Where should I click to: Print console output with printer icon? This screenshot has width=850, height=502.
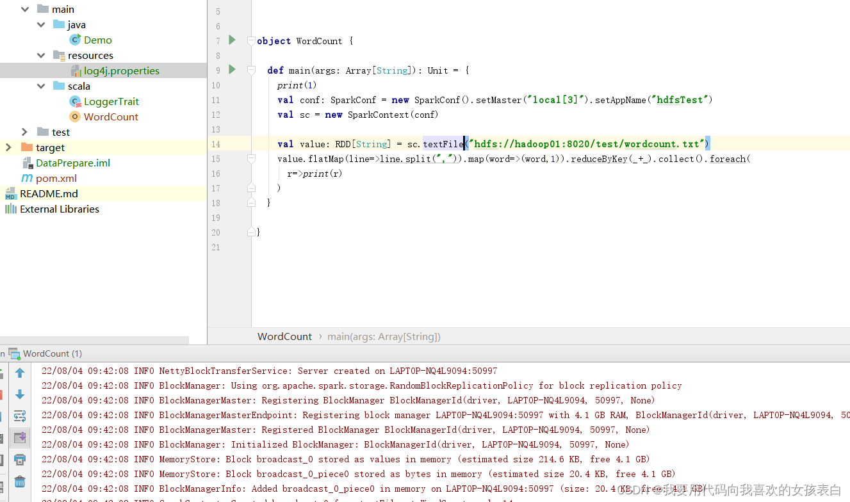click(x=20, y=460)
